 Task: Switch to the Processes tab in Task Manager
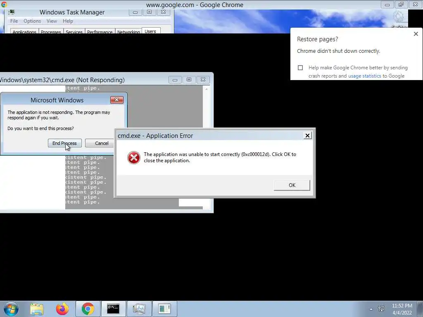[51, 31]
